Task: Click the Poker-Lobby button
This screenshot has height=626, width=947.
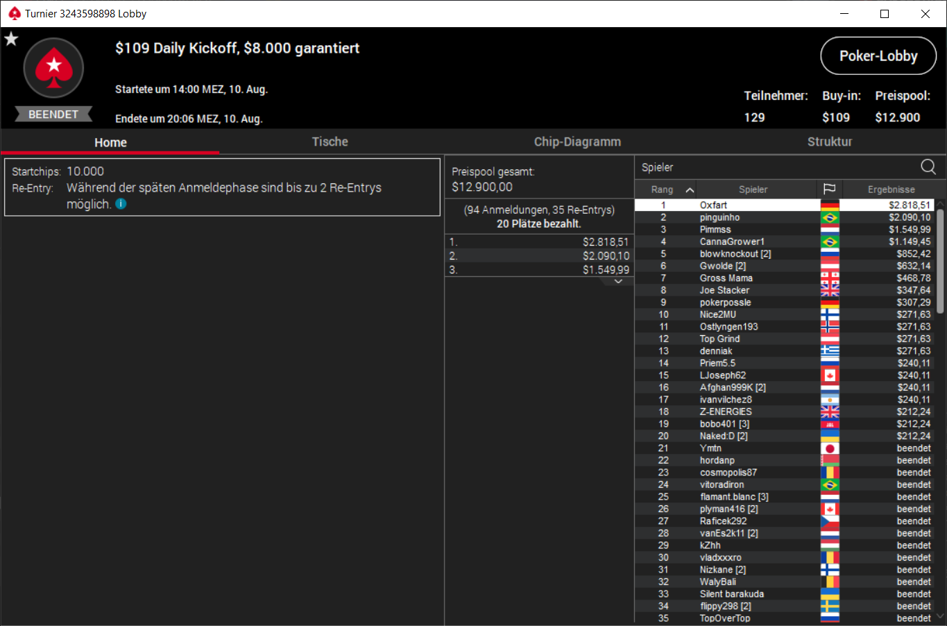Action: [878, 56]
